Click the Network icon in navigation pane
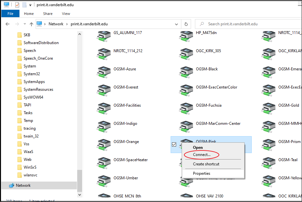The width and height of the screenshot is (302, 202). (x=12, y=185)
